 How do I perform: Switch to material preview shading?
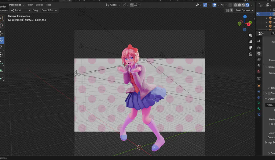coord(243,5)
